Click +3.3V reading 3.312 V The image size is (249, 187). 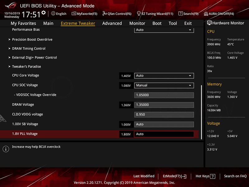point(212,150)
